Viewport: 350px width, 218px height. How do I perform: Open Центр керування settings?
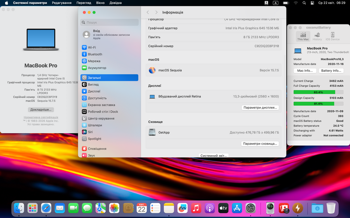click(109, 118)
